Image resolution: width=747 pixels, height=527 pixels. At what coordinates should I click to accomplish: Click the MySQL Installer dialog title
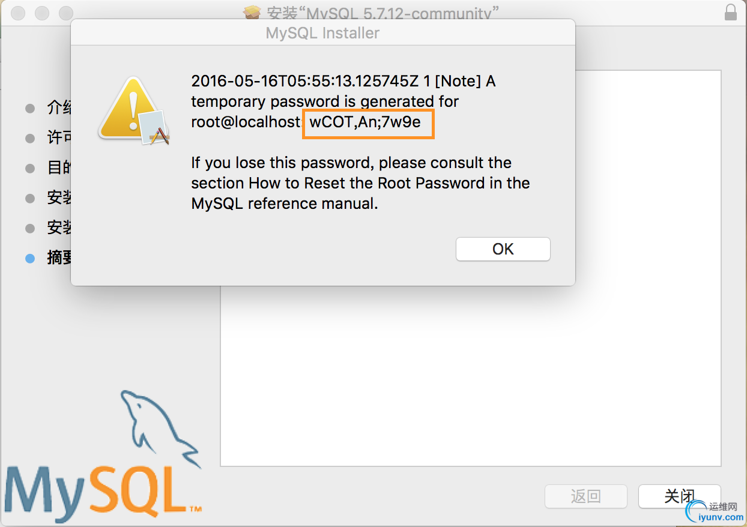323,33
